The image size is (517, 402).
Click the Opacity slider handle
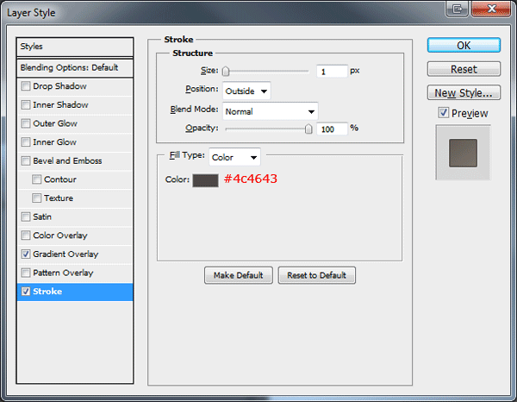[x=308, y=129]
